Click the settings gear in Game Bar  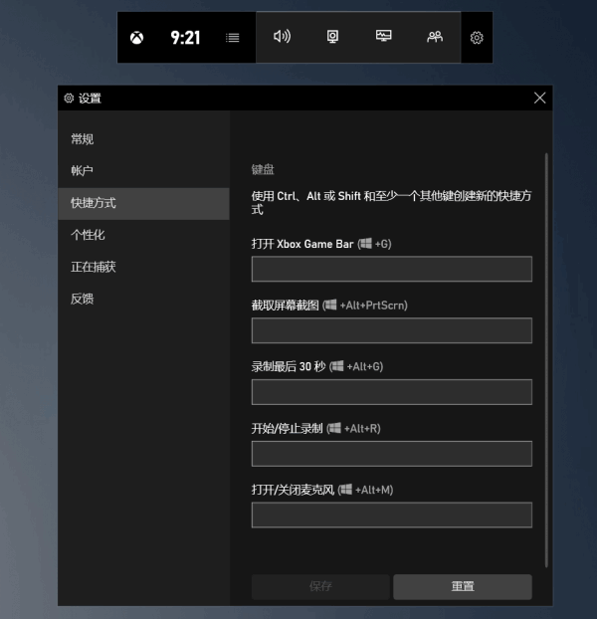[x=477, y=38]
